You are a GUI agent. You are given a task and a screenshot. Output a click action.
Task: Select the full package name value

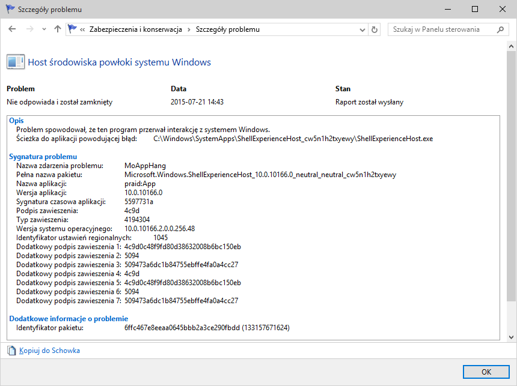pyautogui.click(x=260, y=175)
